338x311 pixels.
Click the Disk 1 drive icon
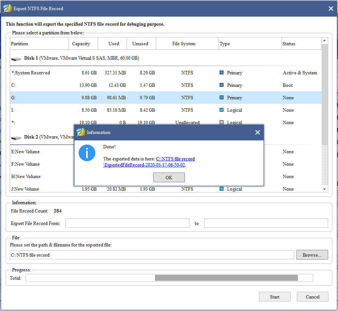tap(16, 58)
